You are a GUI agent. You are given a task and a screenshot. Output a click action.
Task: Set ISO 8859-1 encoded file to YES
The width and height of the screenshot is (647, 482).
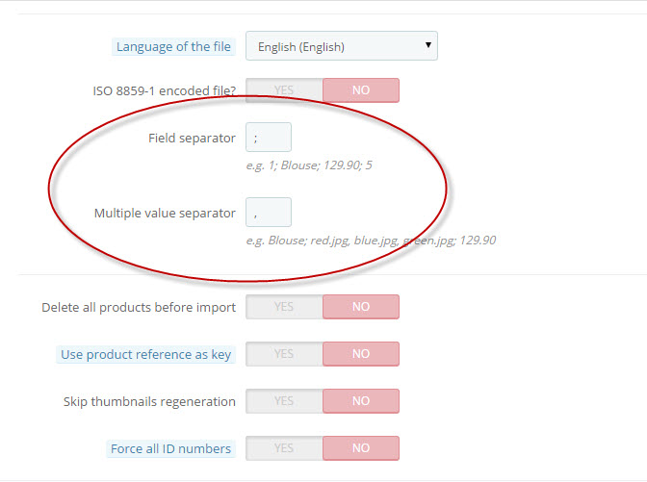click(x=284, y=90)
